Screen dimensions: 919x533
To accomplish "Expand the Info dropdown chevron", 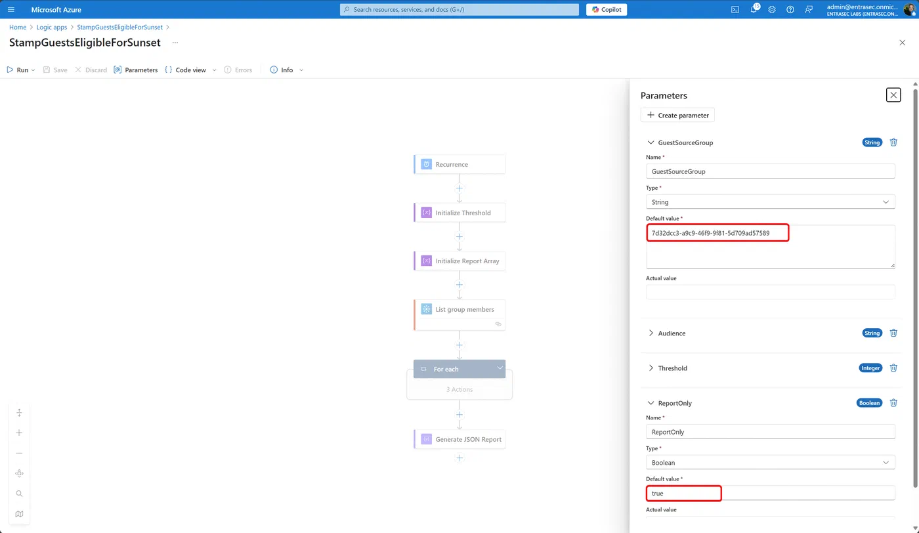I will point(301,70).
